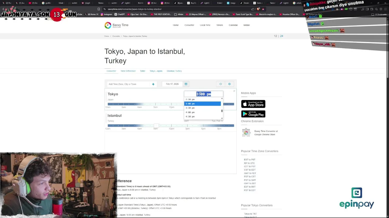This screenshot has width=389, height=218.
Task: Open the PST to GMT converter link
Action: pos(250,180)
